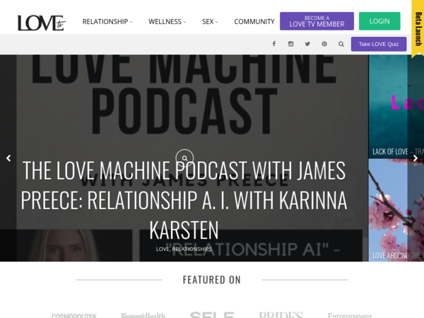Click the green Login button
Screen dimensions: 424x318
click(379, 21)
